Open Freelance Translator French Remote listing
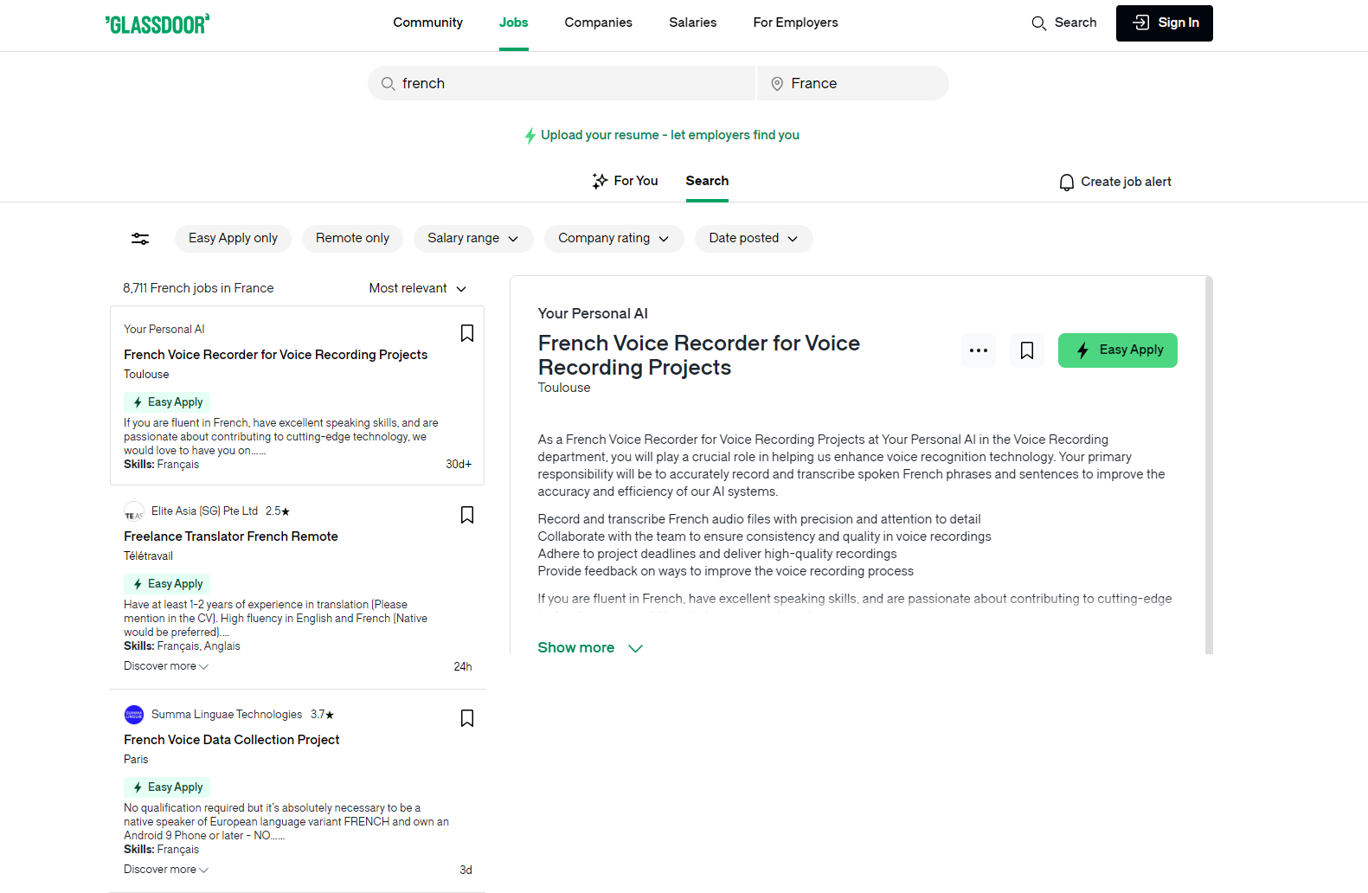Screen dimensions: 1368x893 [x=231, y=536]
